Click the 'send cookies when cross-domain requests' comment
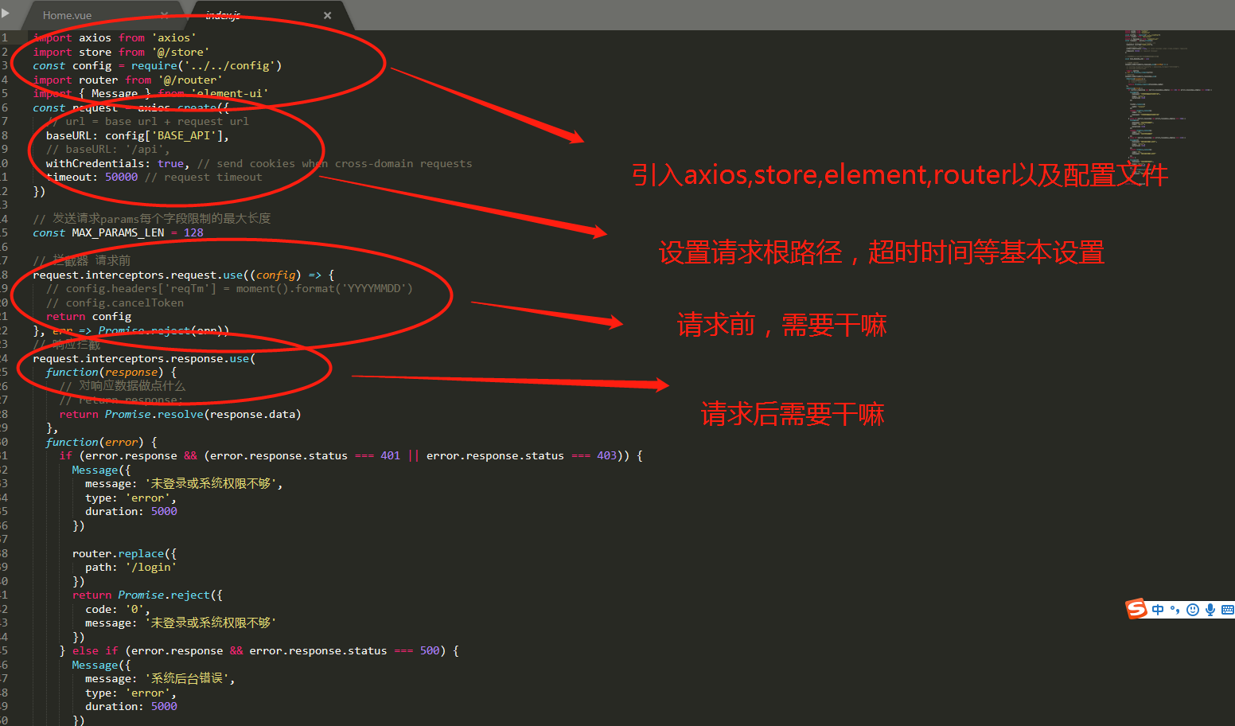This screenshot has width=1235, height=726. (335, 163)
